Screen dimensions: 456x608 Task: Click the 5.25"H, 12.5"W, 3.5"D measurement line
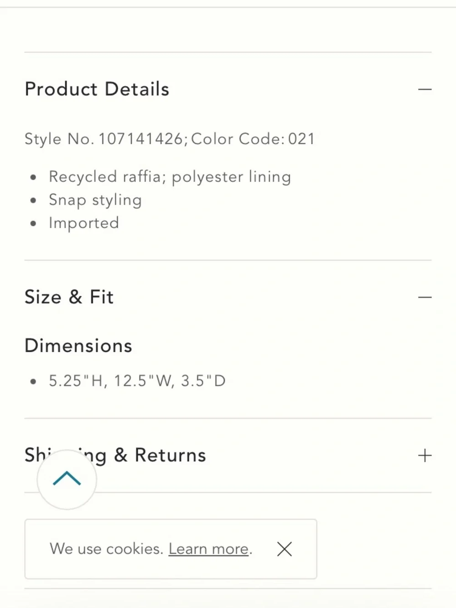tap(137, 381)
